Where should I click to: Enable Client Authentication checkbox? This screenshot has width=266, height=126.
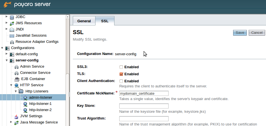coord(121,81)
